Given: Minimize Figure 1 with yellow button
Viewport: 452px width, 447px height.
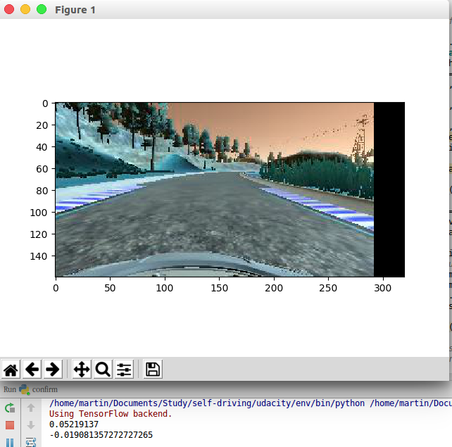Looking at the screenshot, I should pos(25,9).
